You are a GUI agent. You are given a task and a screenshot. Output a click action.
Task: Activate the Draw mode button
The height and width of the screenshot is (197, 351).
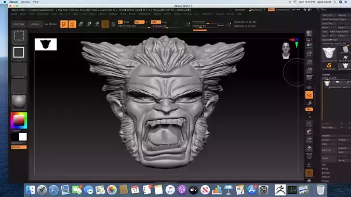(72, 24)
